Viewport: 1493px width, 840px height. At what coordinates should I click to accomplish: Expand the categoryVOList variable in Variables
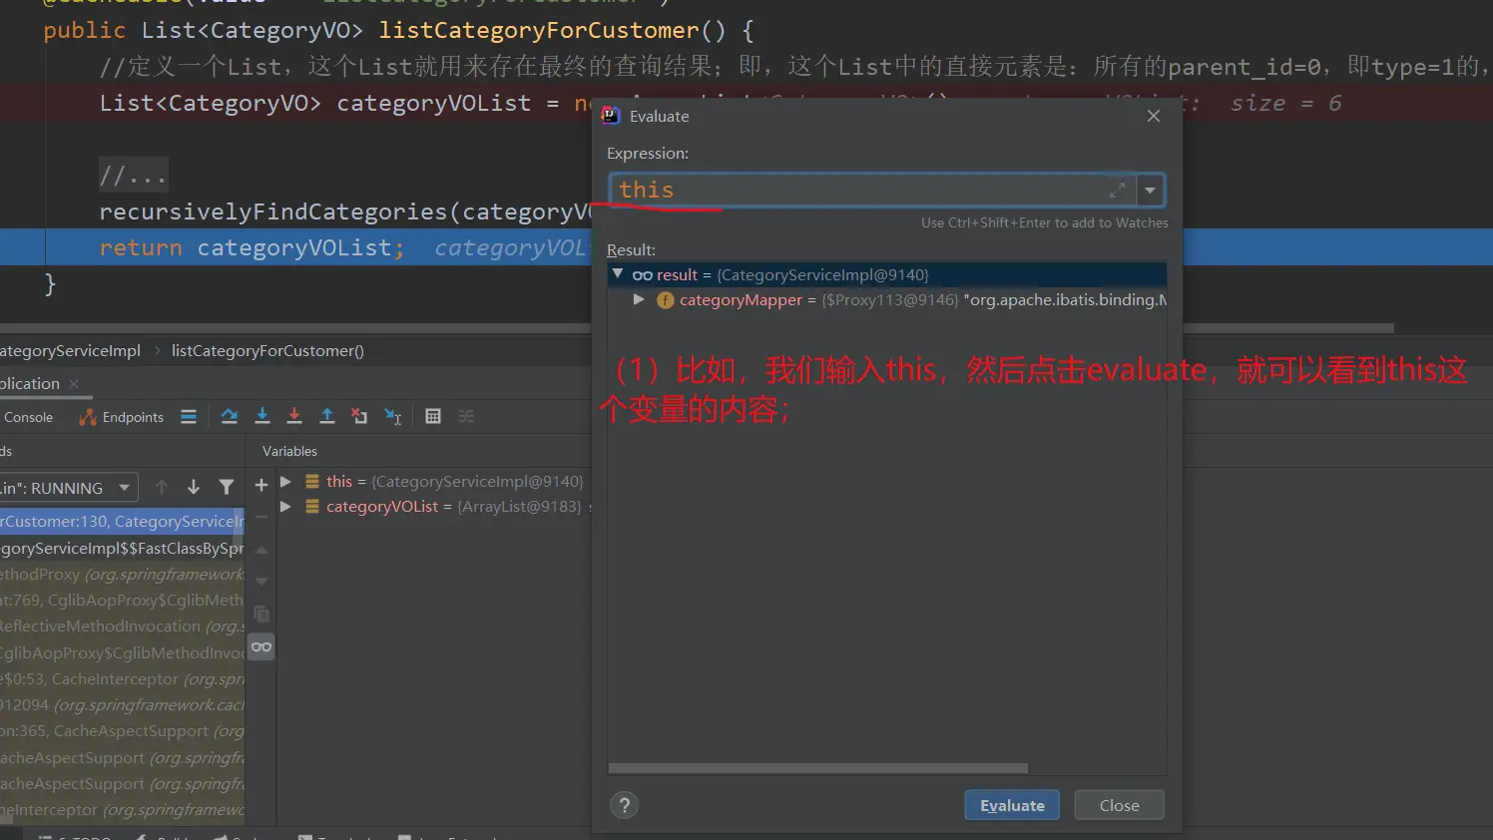pos(286,506)
